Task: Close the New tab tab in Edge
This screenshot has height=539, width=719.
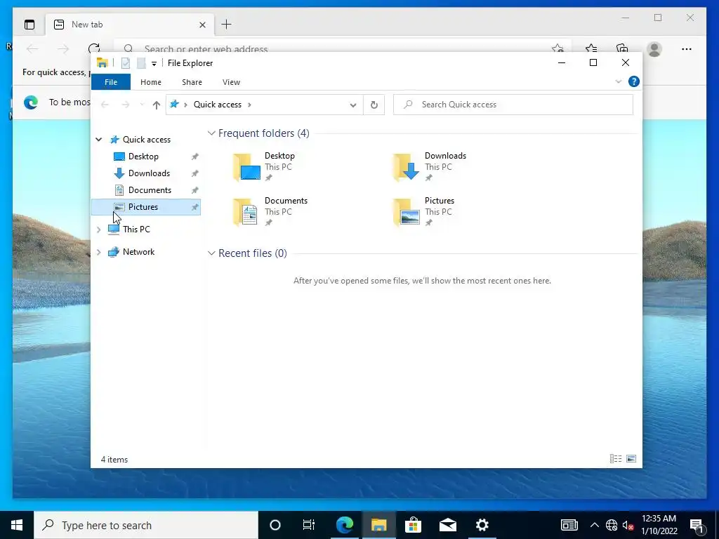Action: coord(202,25)
